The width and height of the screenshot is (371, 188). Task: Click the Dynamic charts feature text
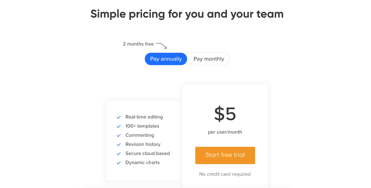pos(142,163)
